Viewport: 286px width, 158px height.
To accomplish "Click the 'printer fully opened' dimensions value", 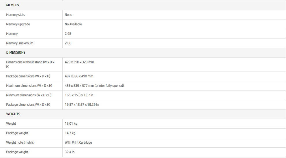I will tap(94, 86).
